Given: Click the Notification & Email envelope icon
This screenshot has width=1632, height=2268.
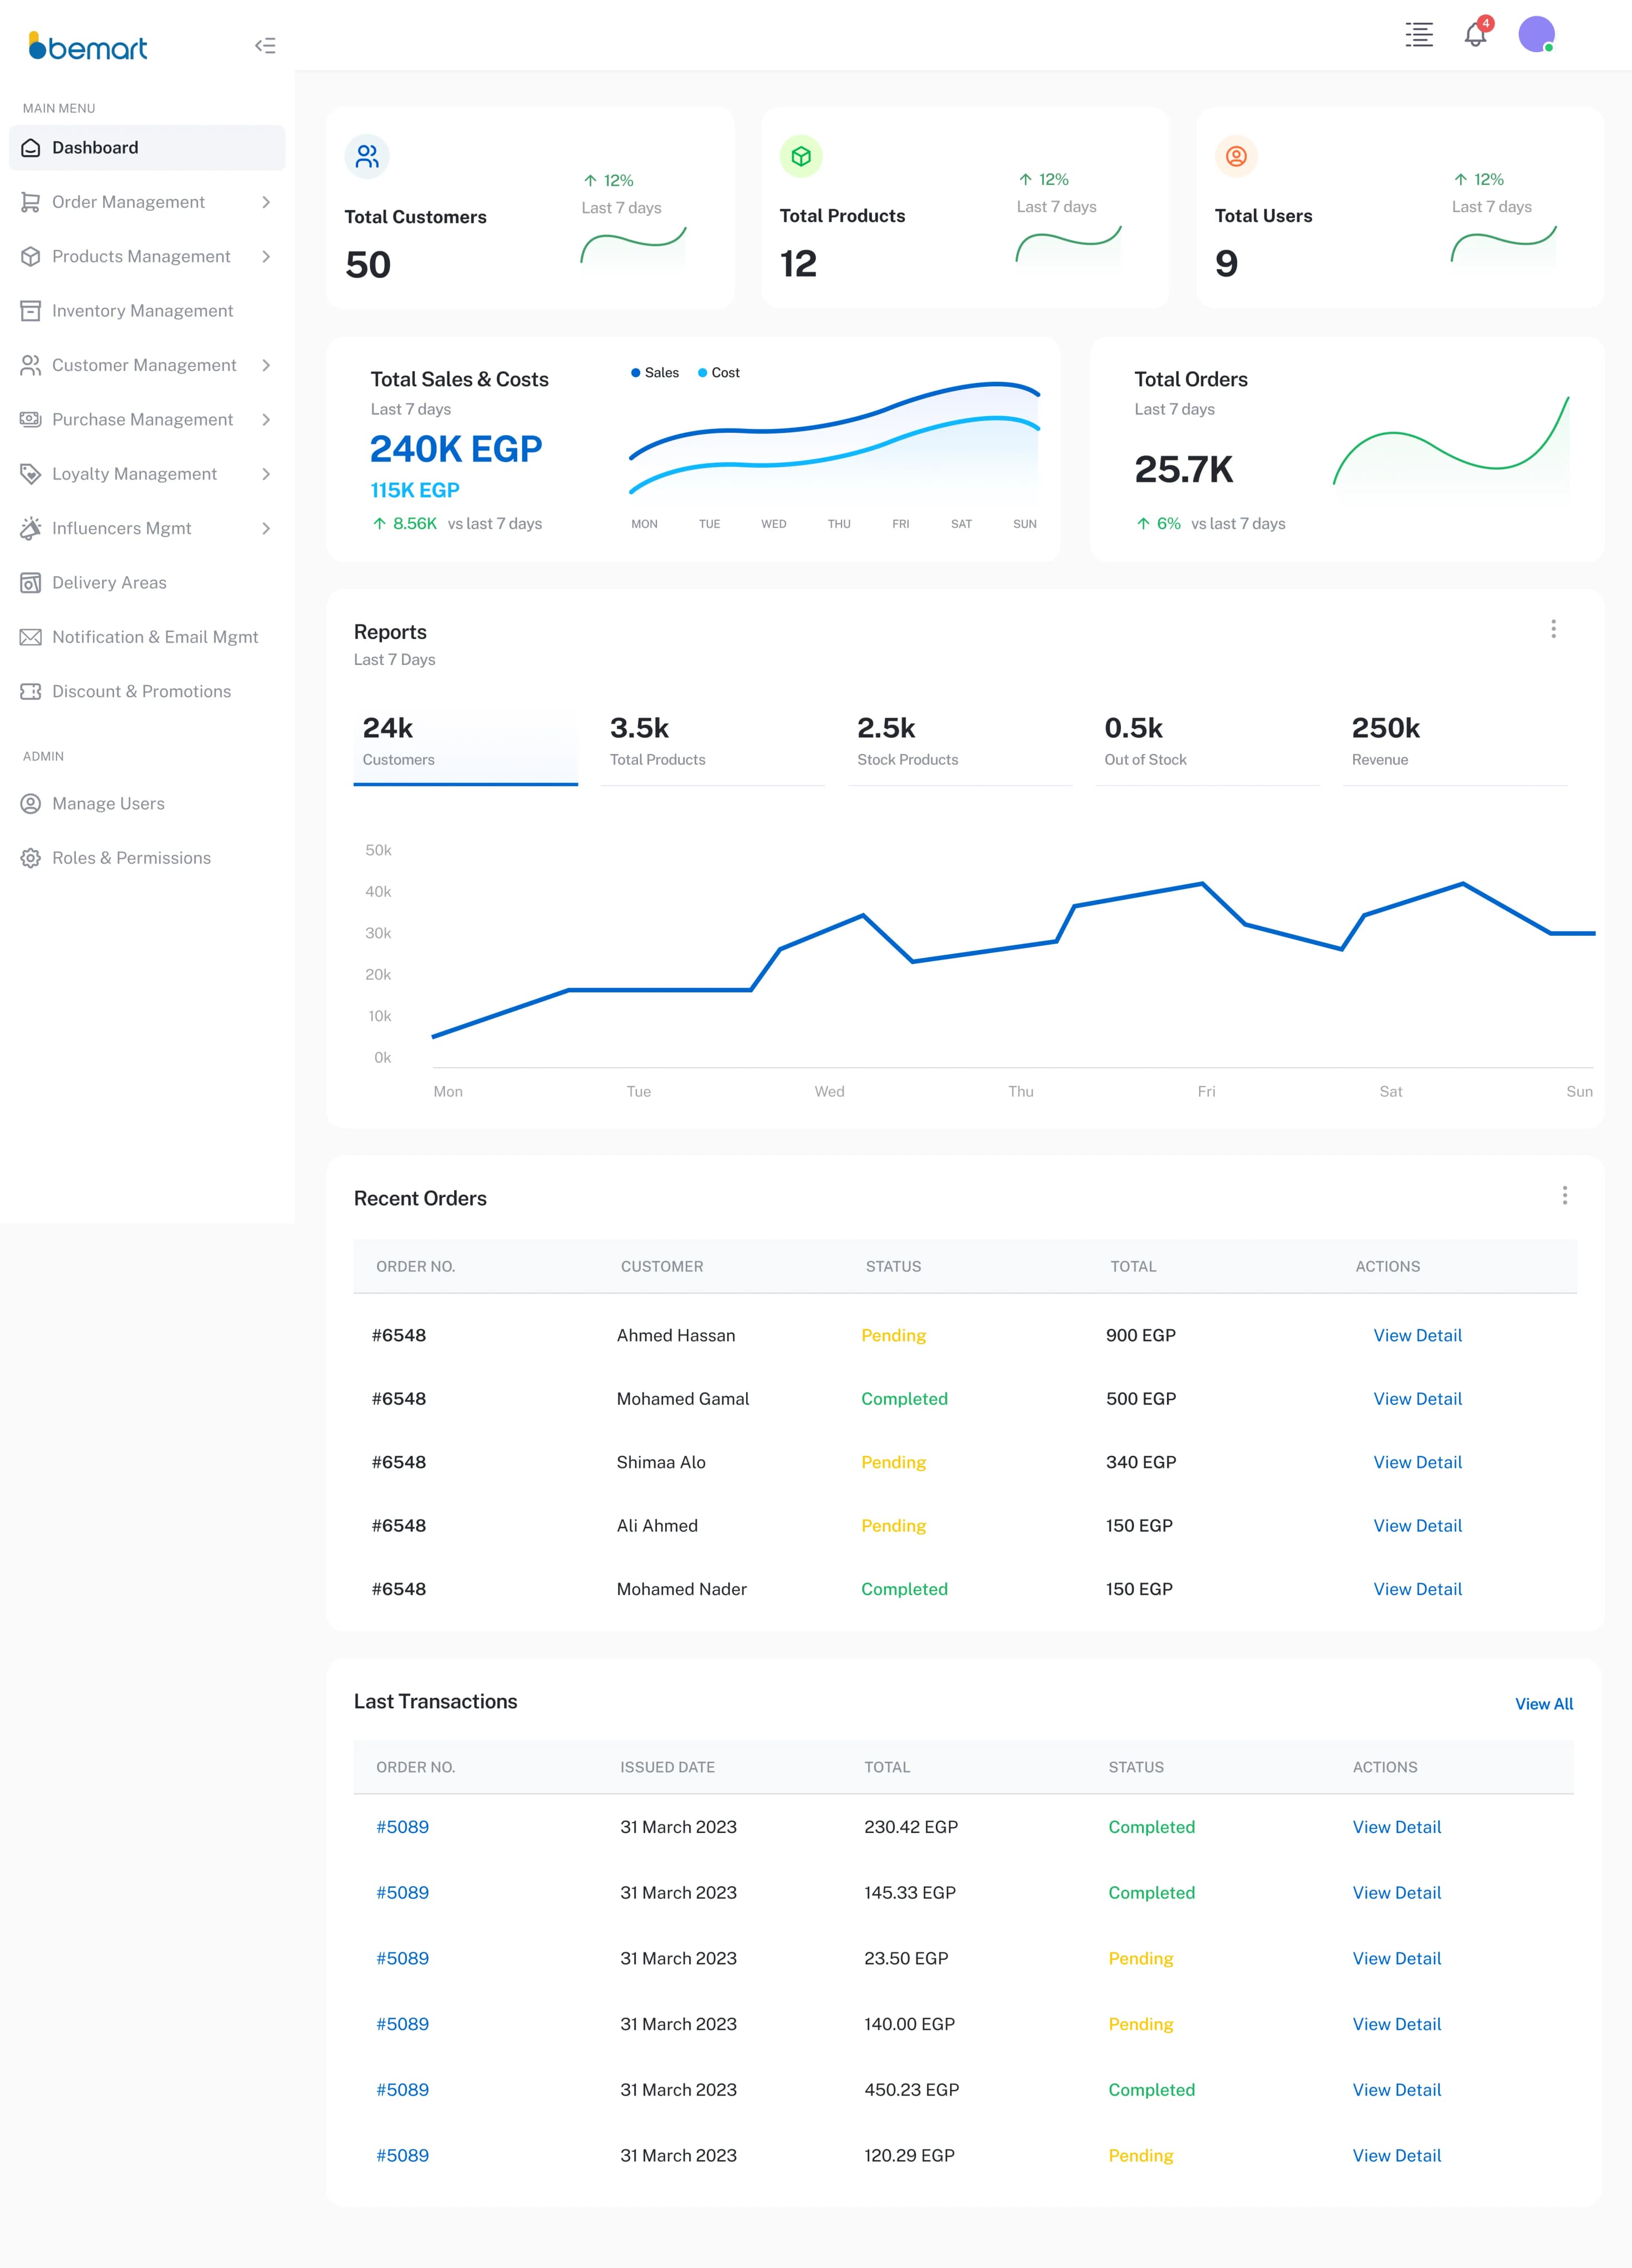Looking at the screenshot, I should 31,637.
